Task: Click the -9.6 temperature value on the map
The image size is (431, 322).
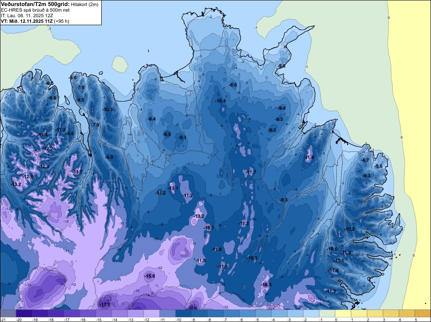Action: pyautogui.click(x=70, y=133)
